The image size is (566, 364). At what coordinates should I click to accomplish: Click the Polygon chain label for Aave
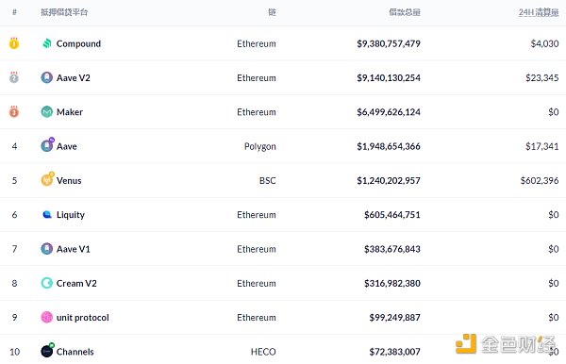point(260,146)
